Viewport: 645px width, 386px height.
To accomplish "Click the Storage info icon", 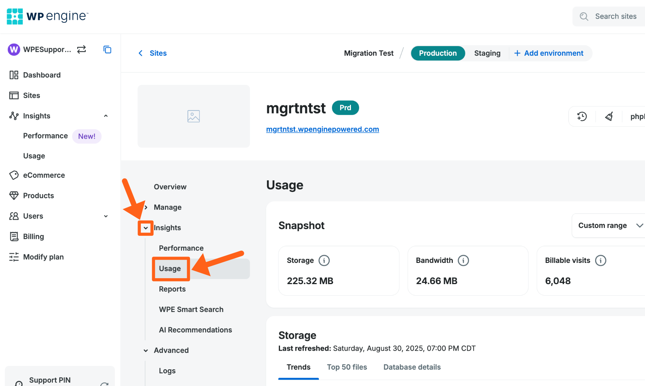I will pos(324,260).
